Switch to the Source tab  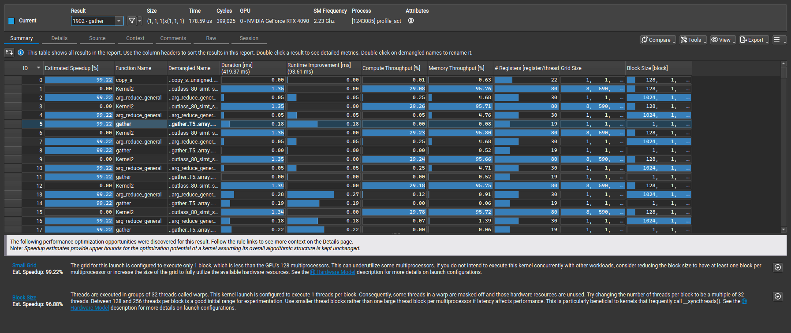(97, 38)
